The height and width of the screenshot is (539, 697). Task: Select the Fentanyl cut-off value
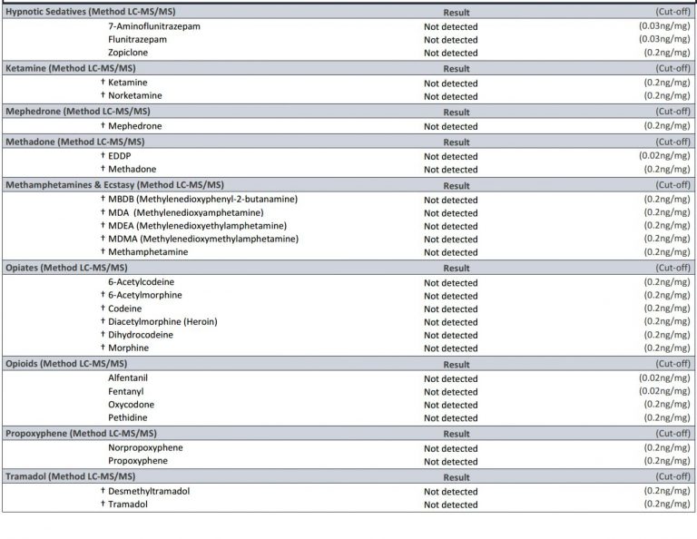coord(664,391)
